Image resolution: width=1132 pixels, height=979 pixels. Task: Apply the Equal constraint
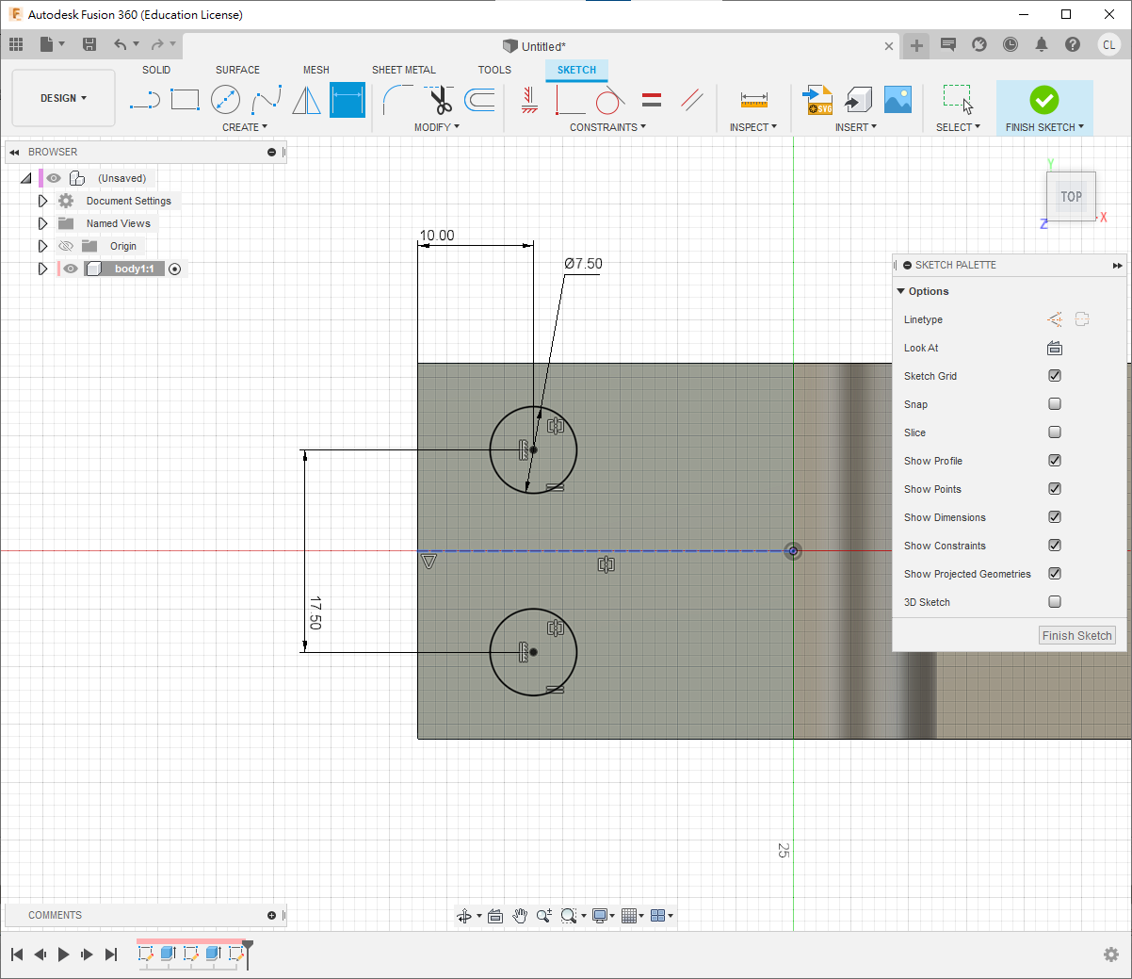651,100
